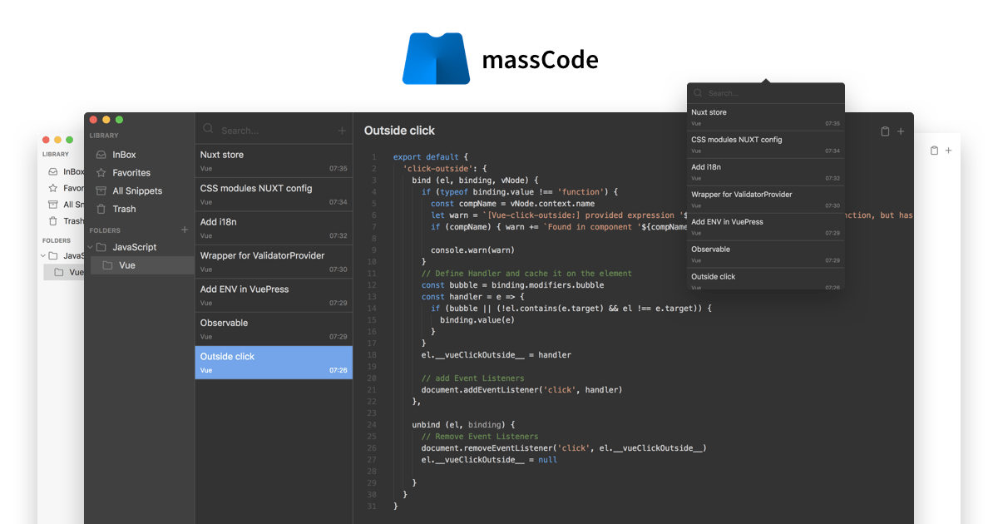Add a fragment with the dark editor plus icon
Image resolution: width=998 pixels, height=524 pixels.
click(x=901, y=131)
